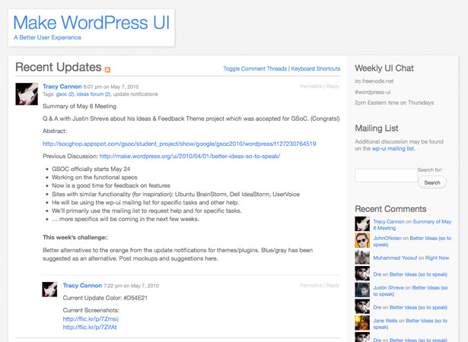Image resolution: width=468 pixels, height=342 pixels.
Task: Click JohnONolan avatar in Recent Comments
Action: pos(362,240)
